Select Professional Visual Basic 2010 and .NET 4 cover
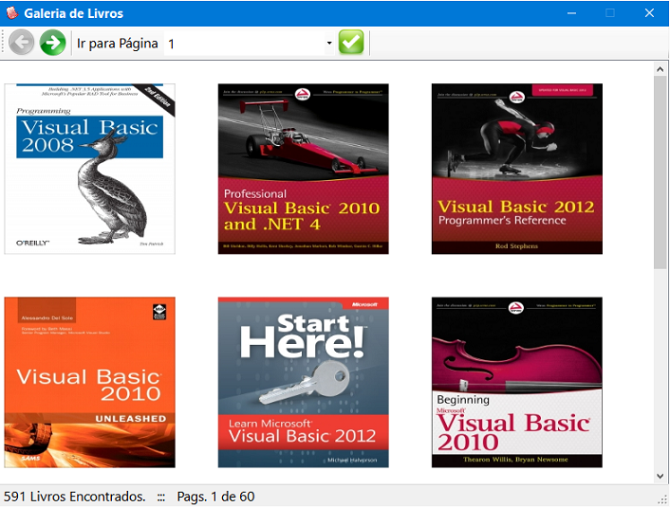 [304, 169]
